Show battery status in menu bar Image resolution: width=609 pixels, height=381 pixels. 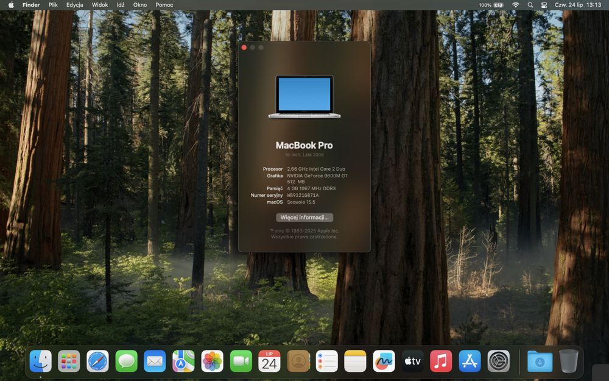tap(491, 5)
